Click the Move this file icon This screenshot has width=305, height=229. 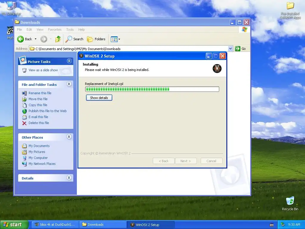(x=24, y=99)
